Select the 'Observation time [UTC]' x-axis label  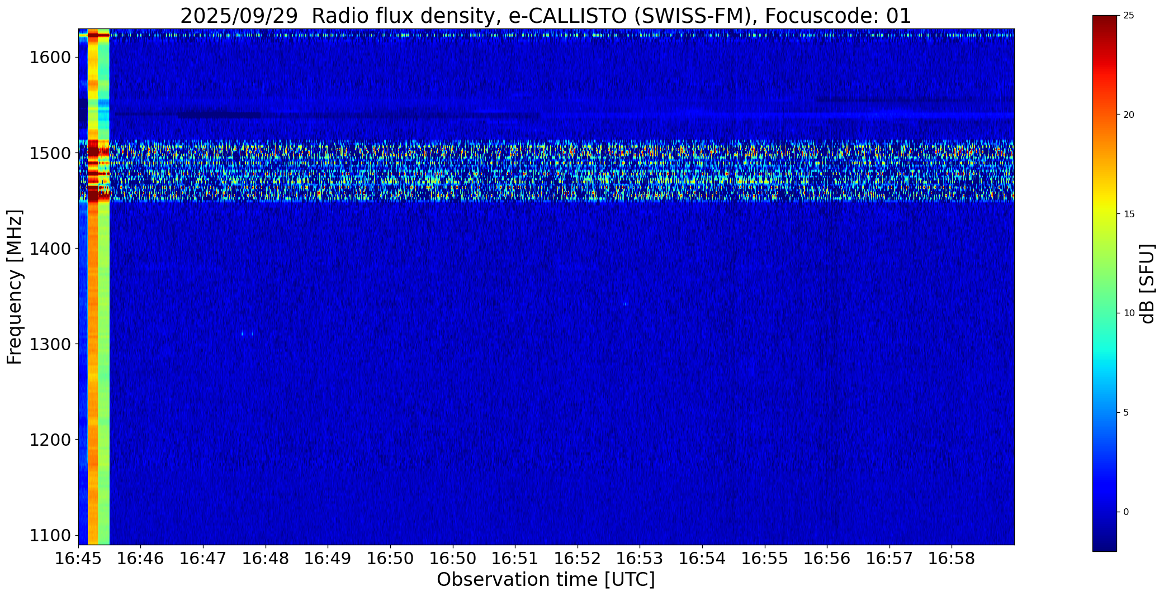pyautogui.click(x=546, y=580)
